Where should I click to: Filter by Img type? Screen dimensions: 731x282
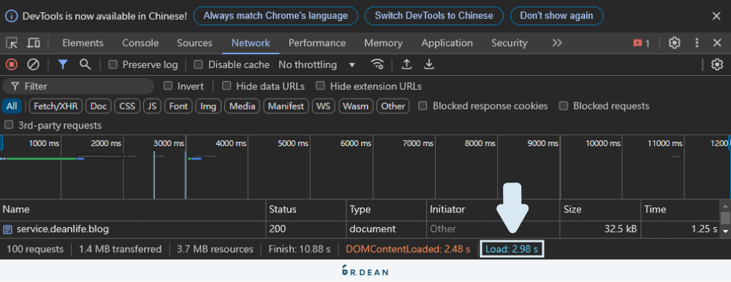(208, 106)
